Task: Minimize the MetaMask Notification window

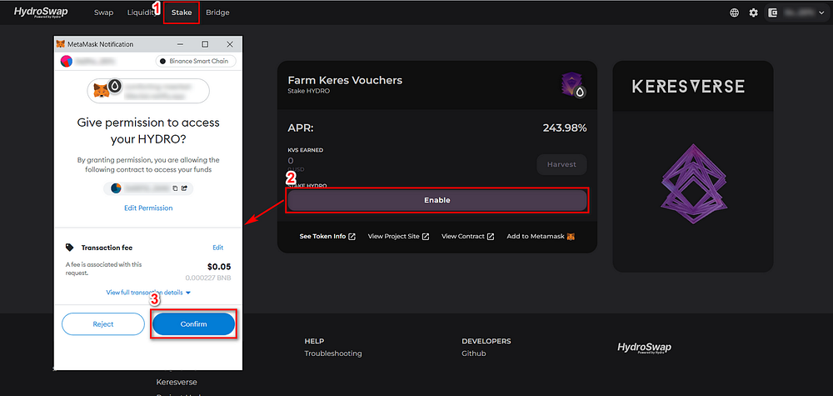Action: point(180,44)
